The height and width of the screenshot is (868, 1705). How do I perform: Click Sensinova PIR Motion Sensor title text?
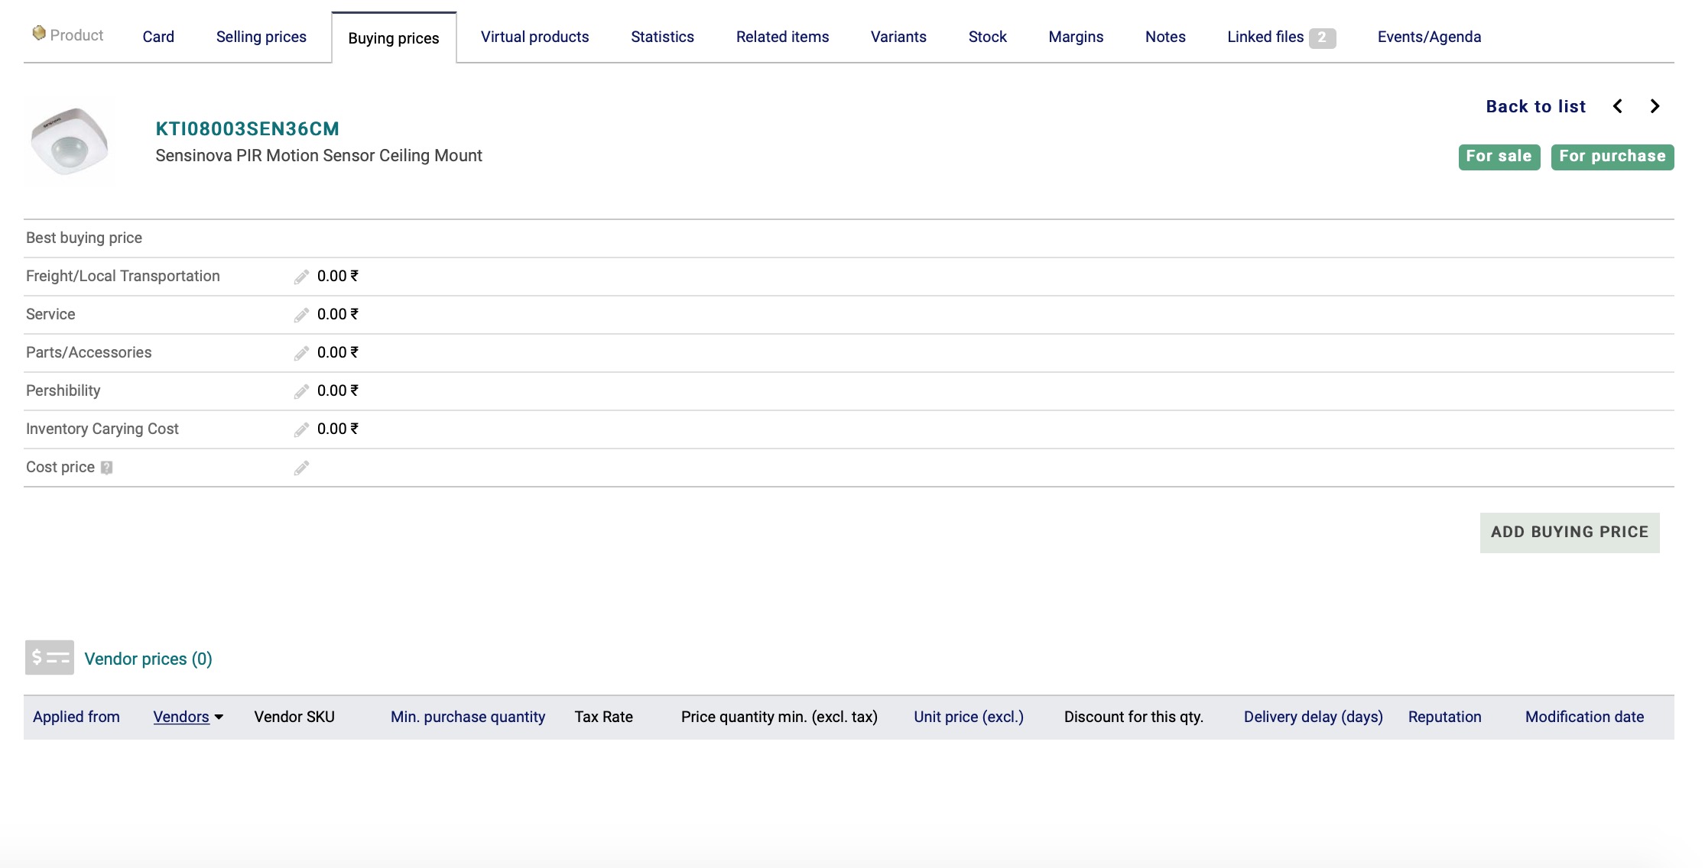coord(319,156)
